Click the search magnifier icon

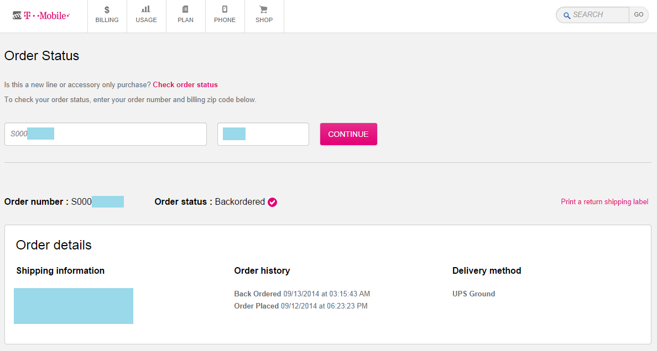566,15
